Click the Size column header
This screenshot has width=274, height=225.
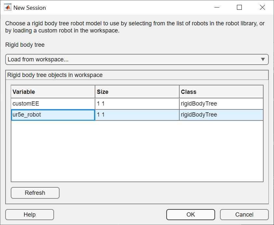[x=137, y=92]
